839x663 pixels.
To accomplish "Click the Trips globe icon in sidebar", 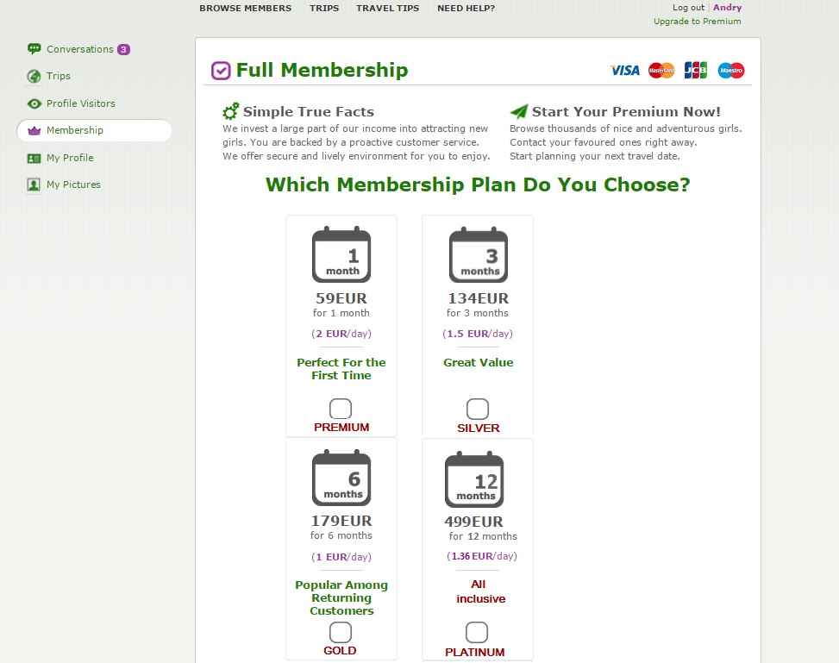I will [x=34, y=77].
